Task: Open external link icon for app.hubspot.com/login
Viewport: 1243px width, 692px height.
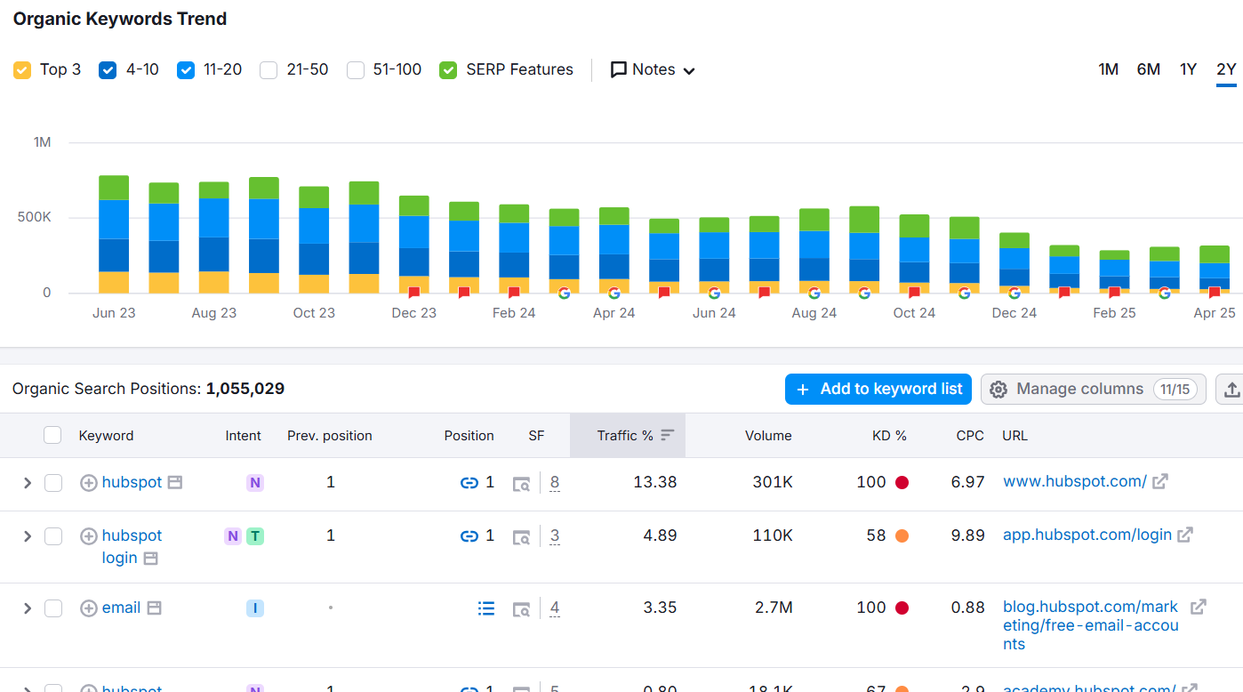Action: click(1185, 535)
